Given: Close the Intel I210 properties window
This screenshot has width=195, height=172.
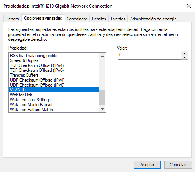Looking at the screenshot, I should 189,6.
